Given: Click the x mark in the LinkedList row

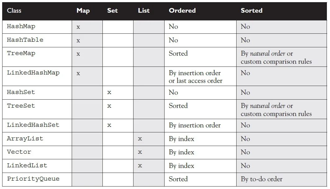Looking at the screenshot, I should point(140,166).
